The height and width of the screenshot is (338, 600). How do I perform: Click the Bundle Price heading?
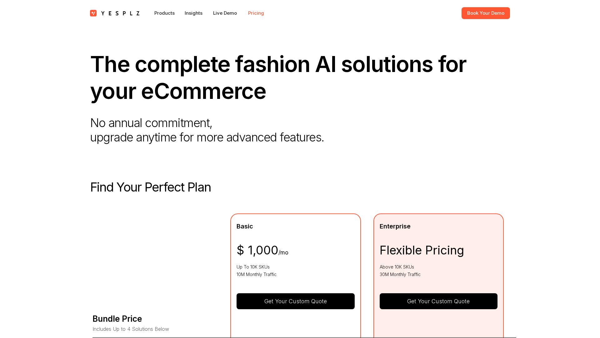117,319
